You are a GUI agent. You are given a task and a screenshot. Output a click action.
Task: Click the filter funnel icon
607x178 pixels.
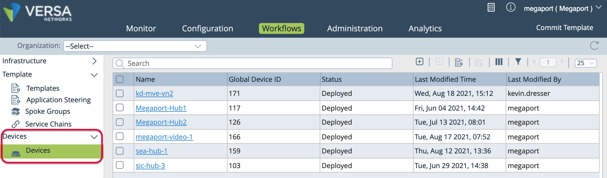click(518, 62)
